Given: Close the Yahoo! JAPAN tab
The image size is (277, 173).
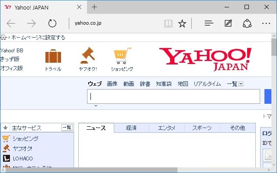Looking at the screenshot, I should coord(79,7).
